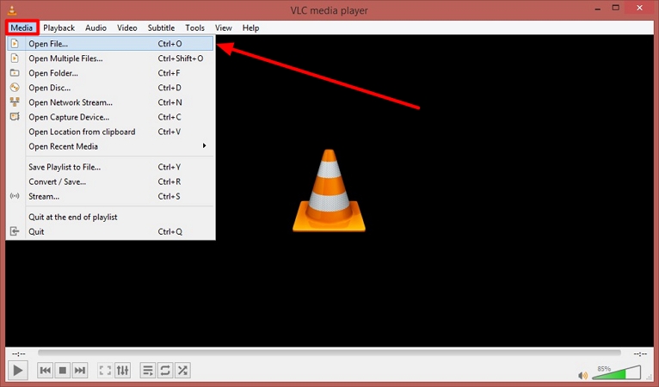Click elapsed time label at left
659x387 pixels.
(18, 353)
